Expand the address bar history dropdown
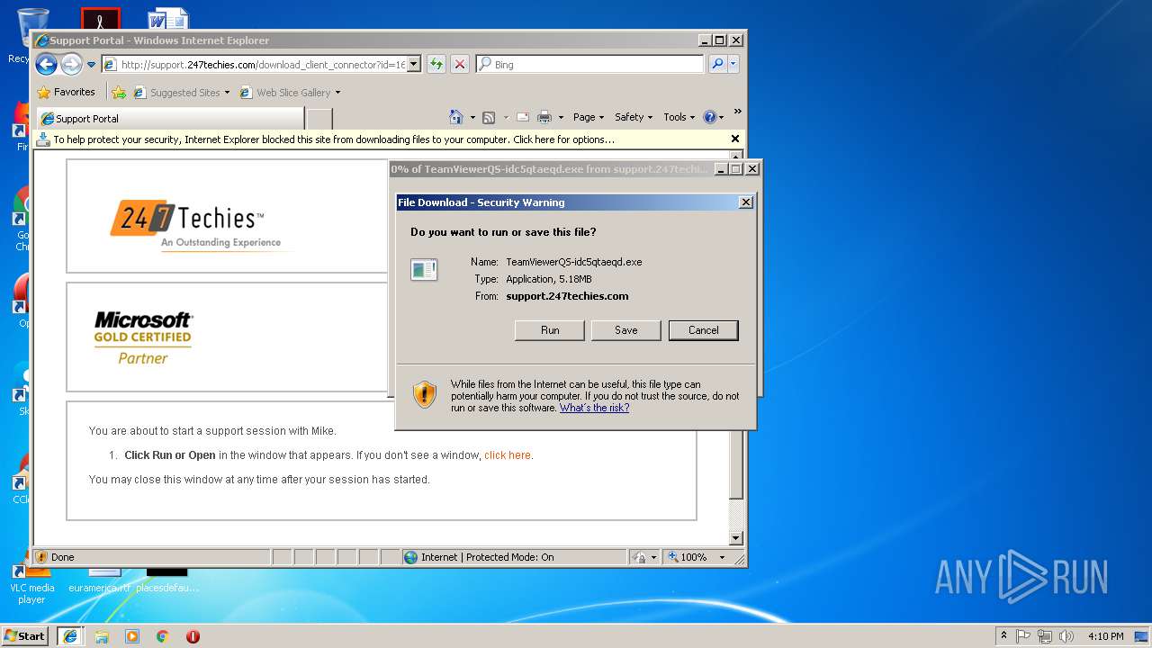Viewport: 1152px width, 648px height. click(414, 64)
